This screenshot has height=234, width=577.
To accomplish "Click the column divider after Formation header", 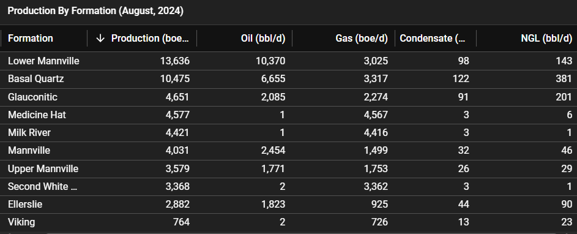I will tap(87, 39).
